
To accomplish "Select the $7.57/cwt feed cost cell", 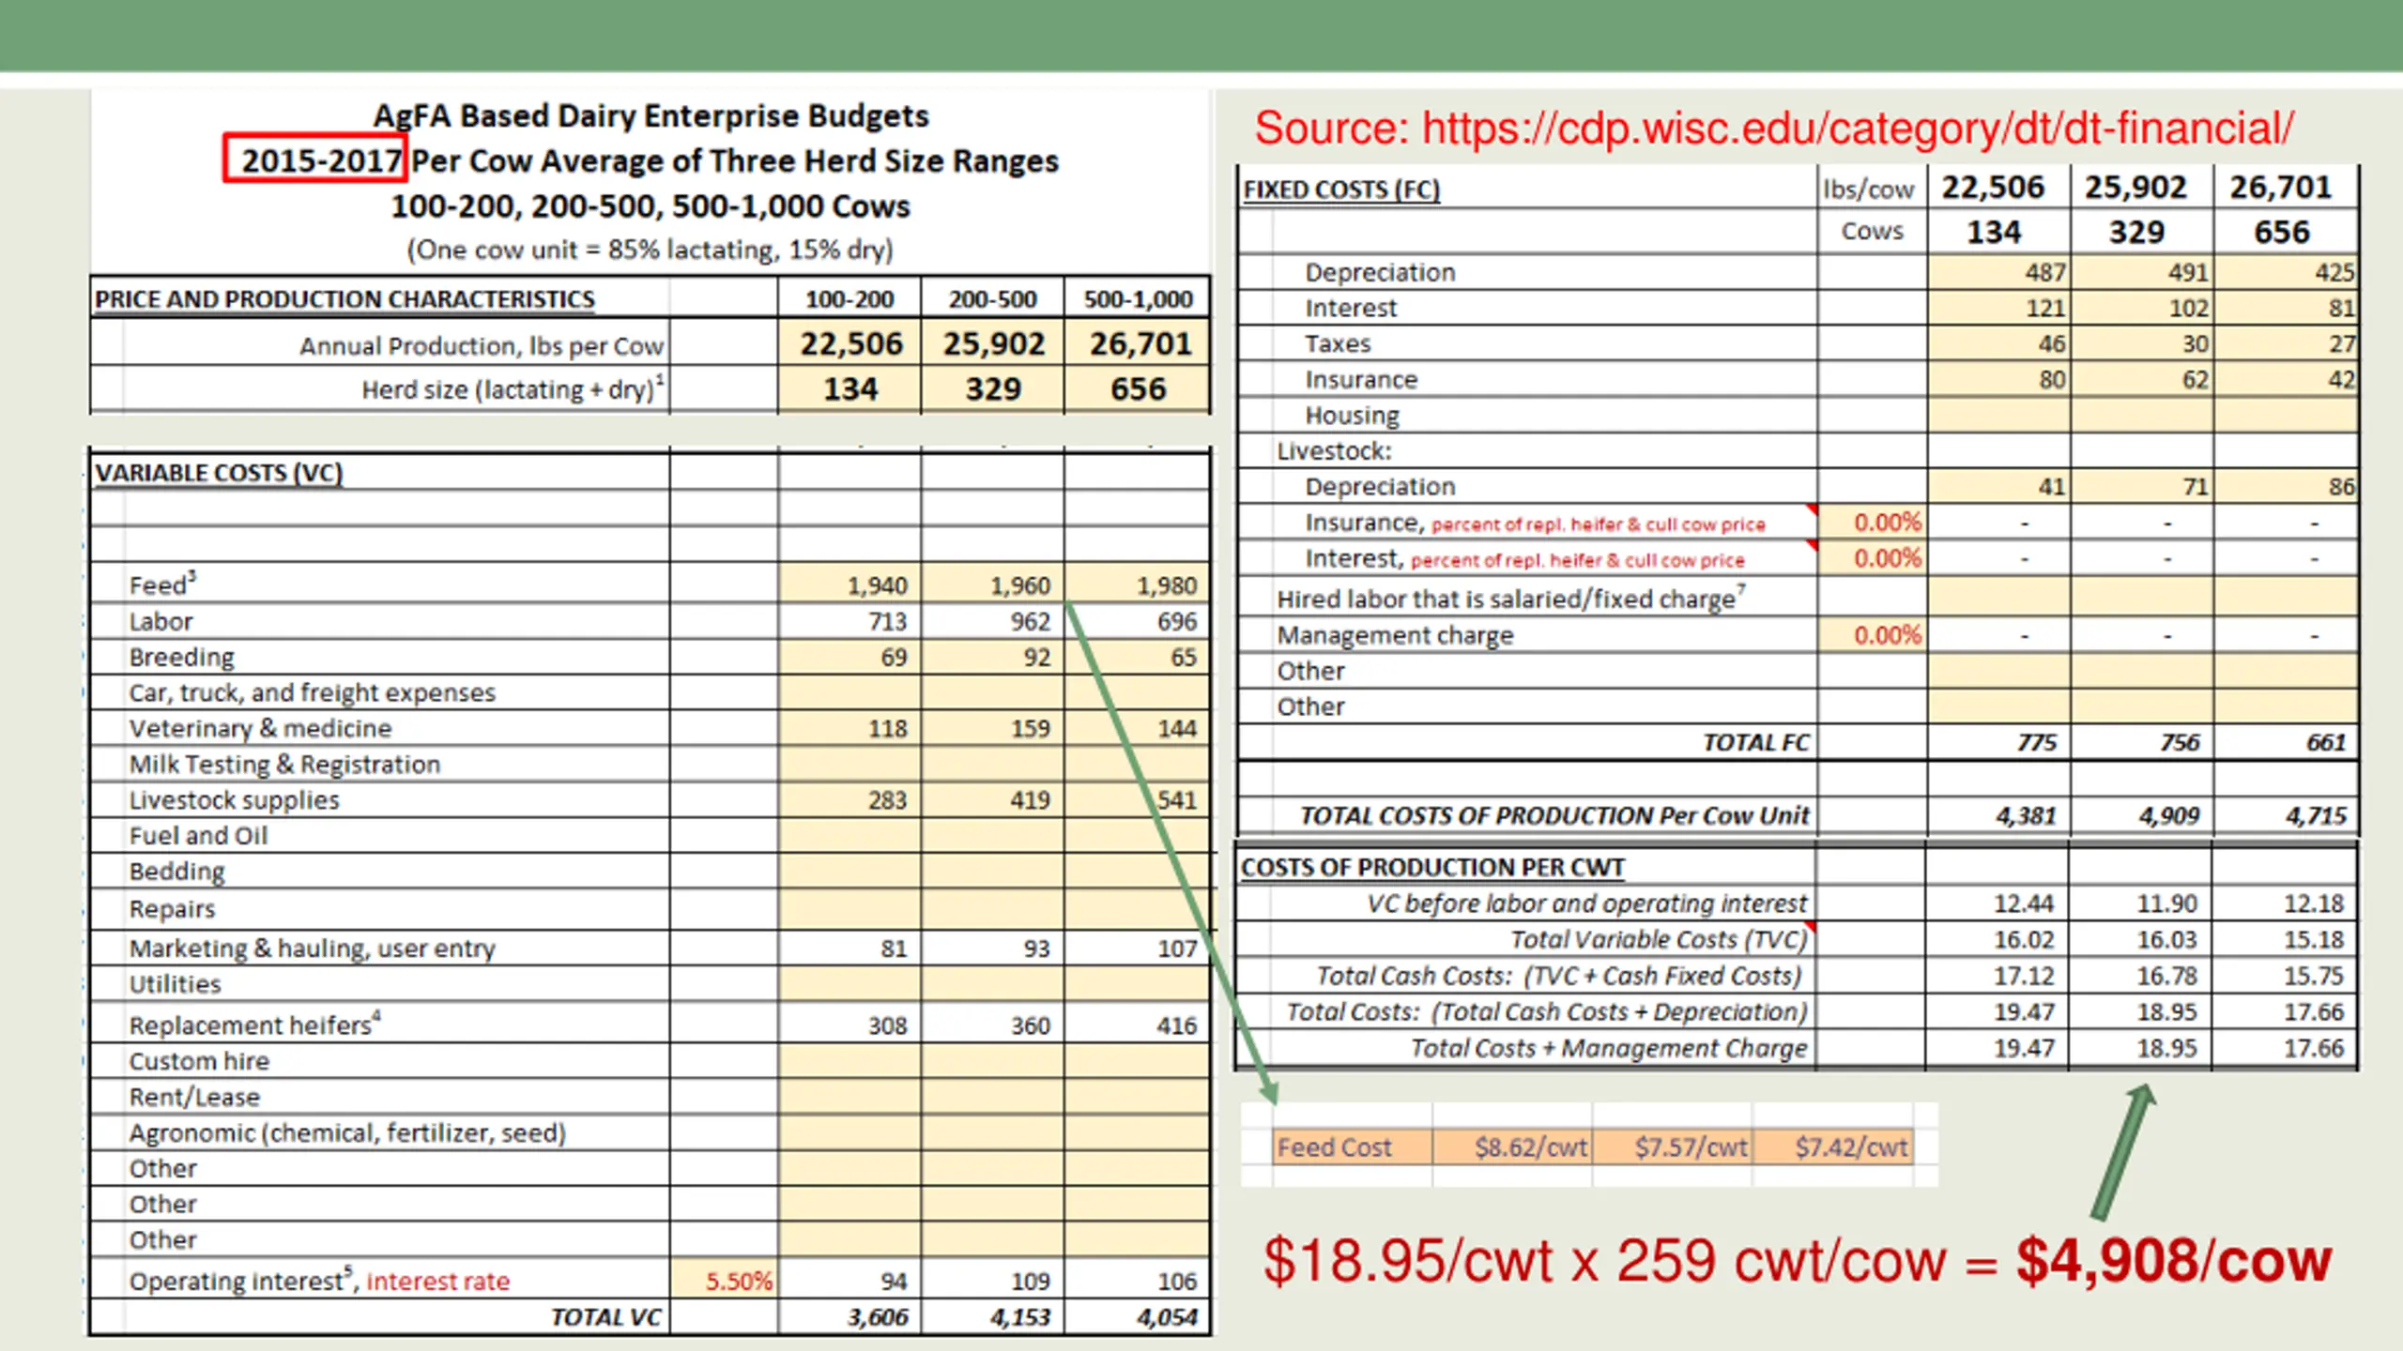I will tap(1673, 1146).
